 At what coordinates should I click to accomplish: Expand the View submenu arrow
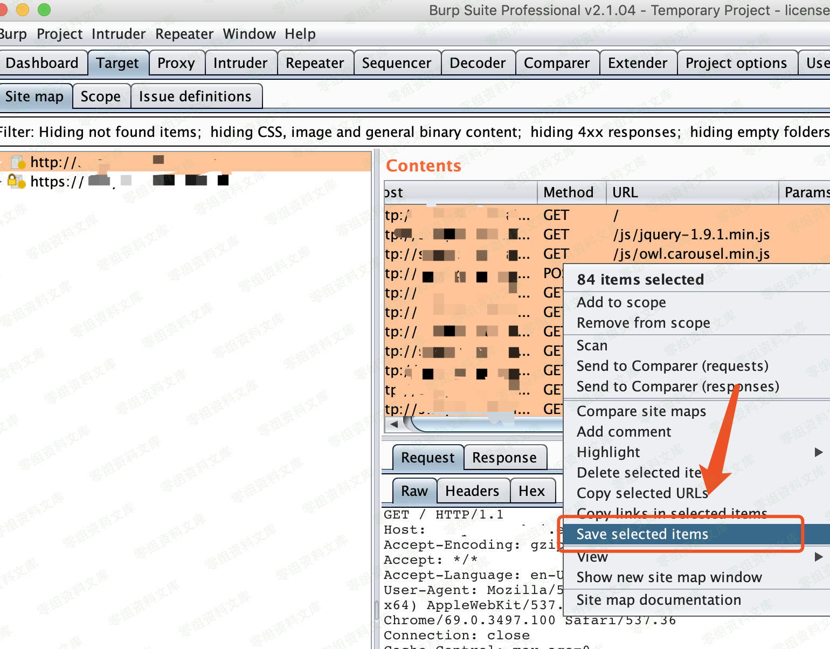818,557
